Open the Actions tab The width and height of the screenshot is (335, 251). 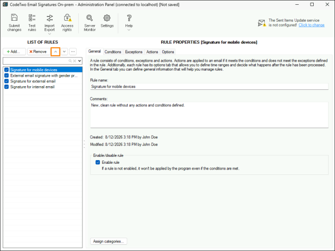pyautogui.click(x=152, y=52)
